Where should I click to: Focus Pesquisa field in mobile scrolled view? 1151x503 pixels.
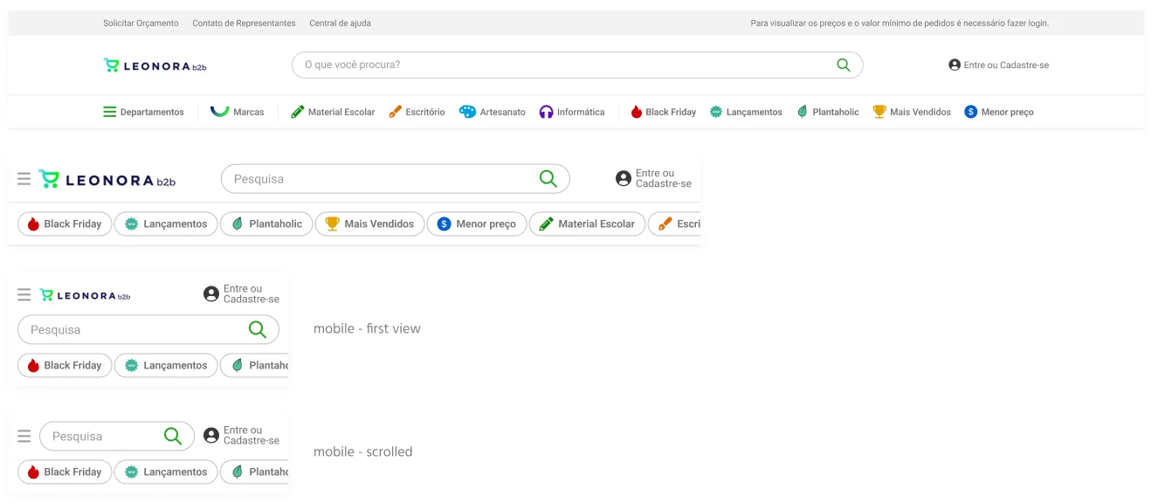pos(117,436)
